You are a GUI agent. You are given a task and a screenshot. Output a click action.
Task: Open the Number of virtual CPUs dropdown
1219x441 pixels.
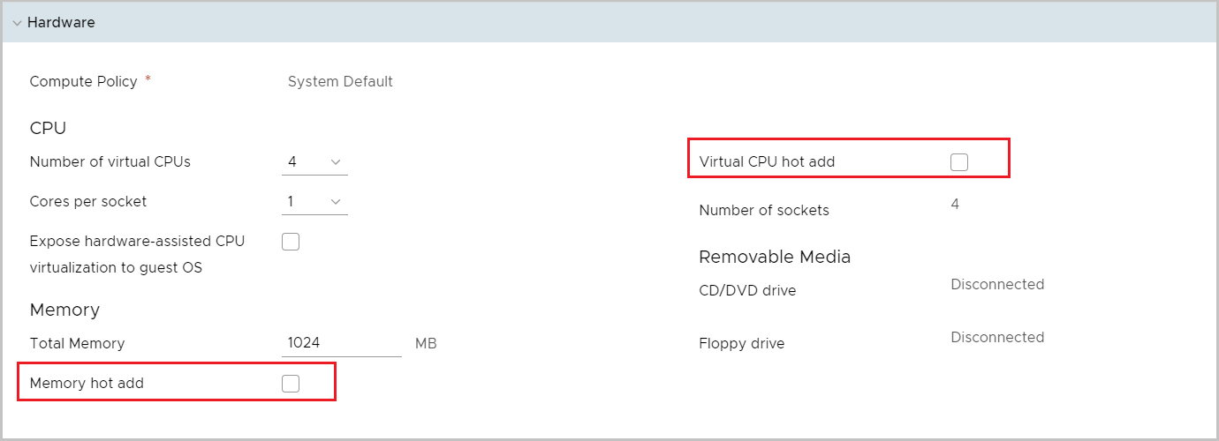(x=314, y=162)
